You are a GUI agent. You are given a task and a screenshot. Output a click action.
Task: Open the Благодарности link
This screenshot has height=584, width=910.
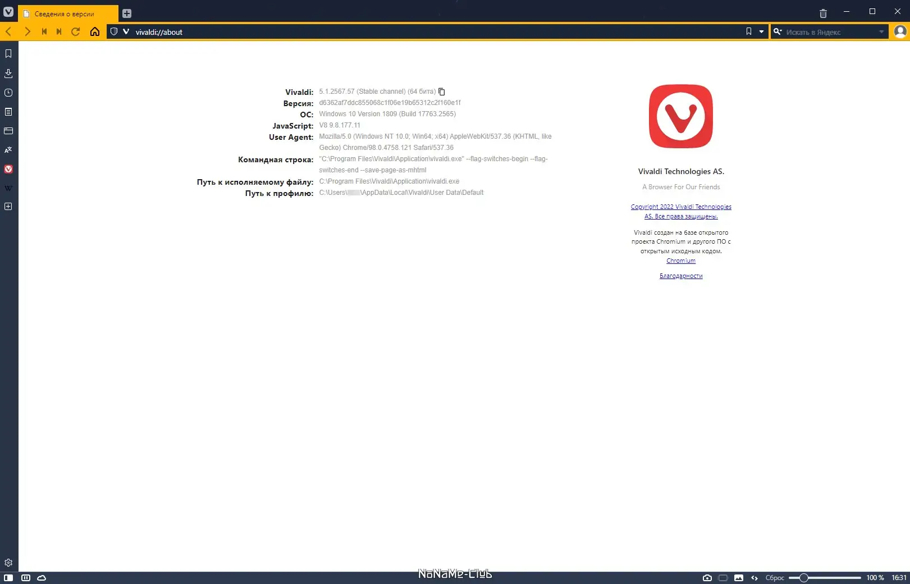681,276
